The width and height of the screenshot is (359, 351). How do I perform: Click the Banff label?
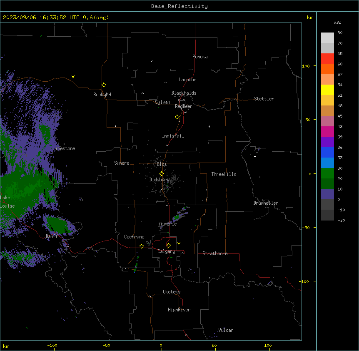[x=52, y=236]
